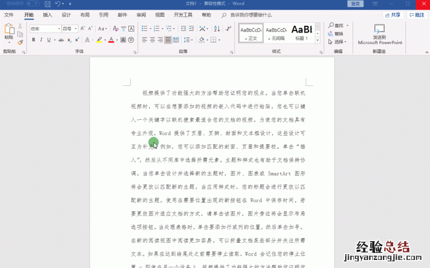Click the Format Painter brush icon
430x268 pixels.
(20, 42)
